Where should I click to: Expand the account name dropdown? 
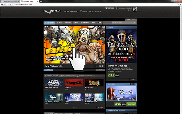coord(125,8)
